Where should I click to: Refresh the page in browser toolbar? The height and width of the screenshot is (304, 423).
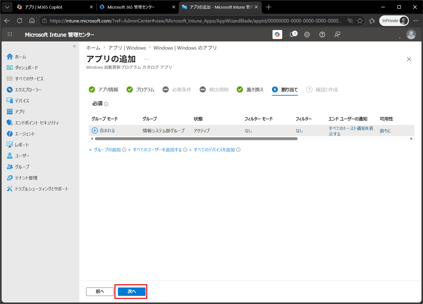click(19, 21)
